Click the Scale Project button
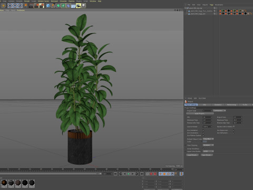 [x=200, y=113]
